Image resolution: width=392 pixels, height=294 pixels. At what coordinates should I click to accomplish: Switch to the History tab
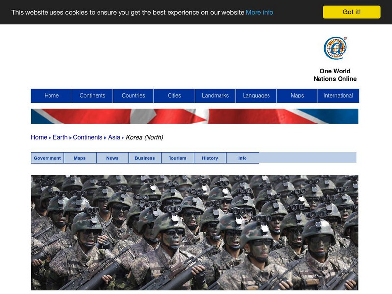[209, 158]
